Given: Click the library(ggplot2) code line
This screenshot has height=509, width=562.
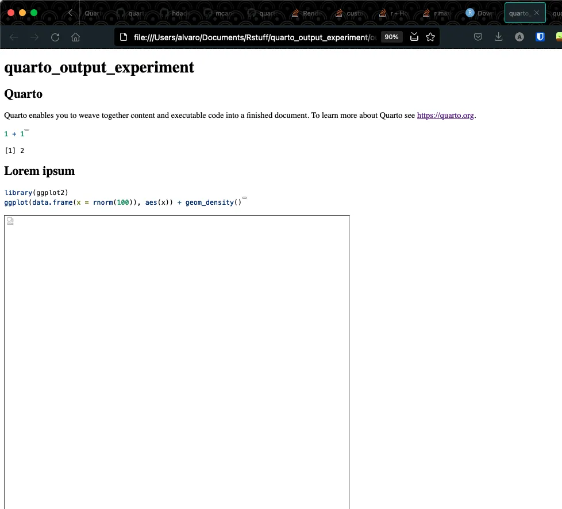Looking at the screenshot, I should (36, 193).
